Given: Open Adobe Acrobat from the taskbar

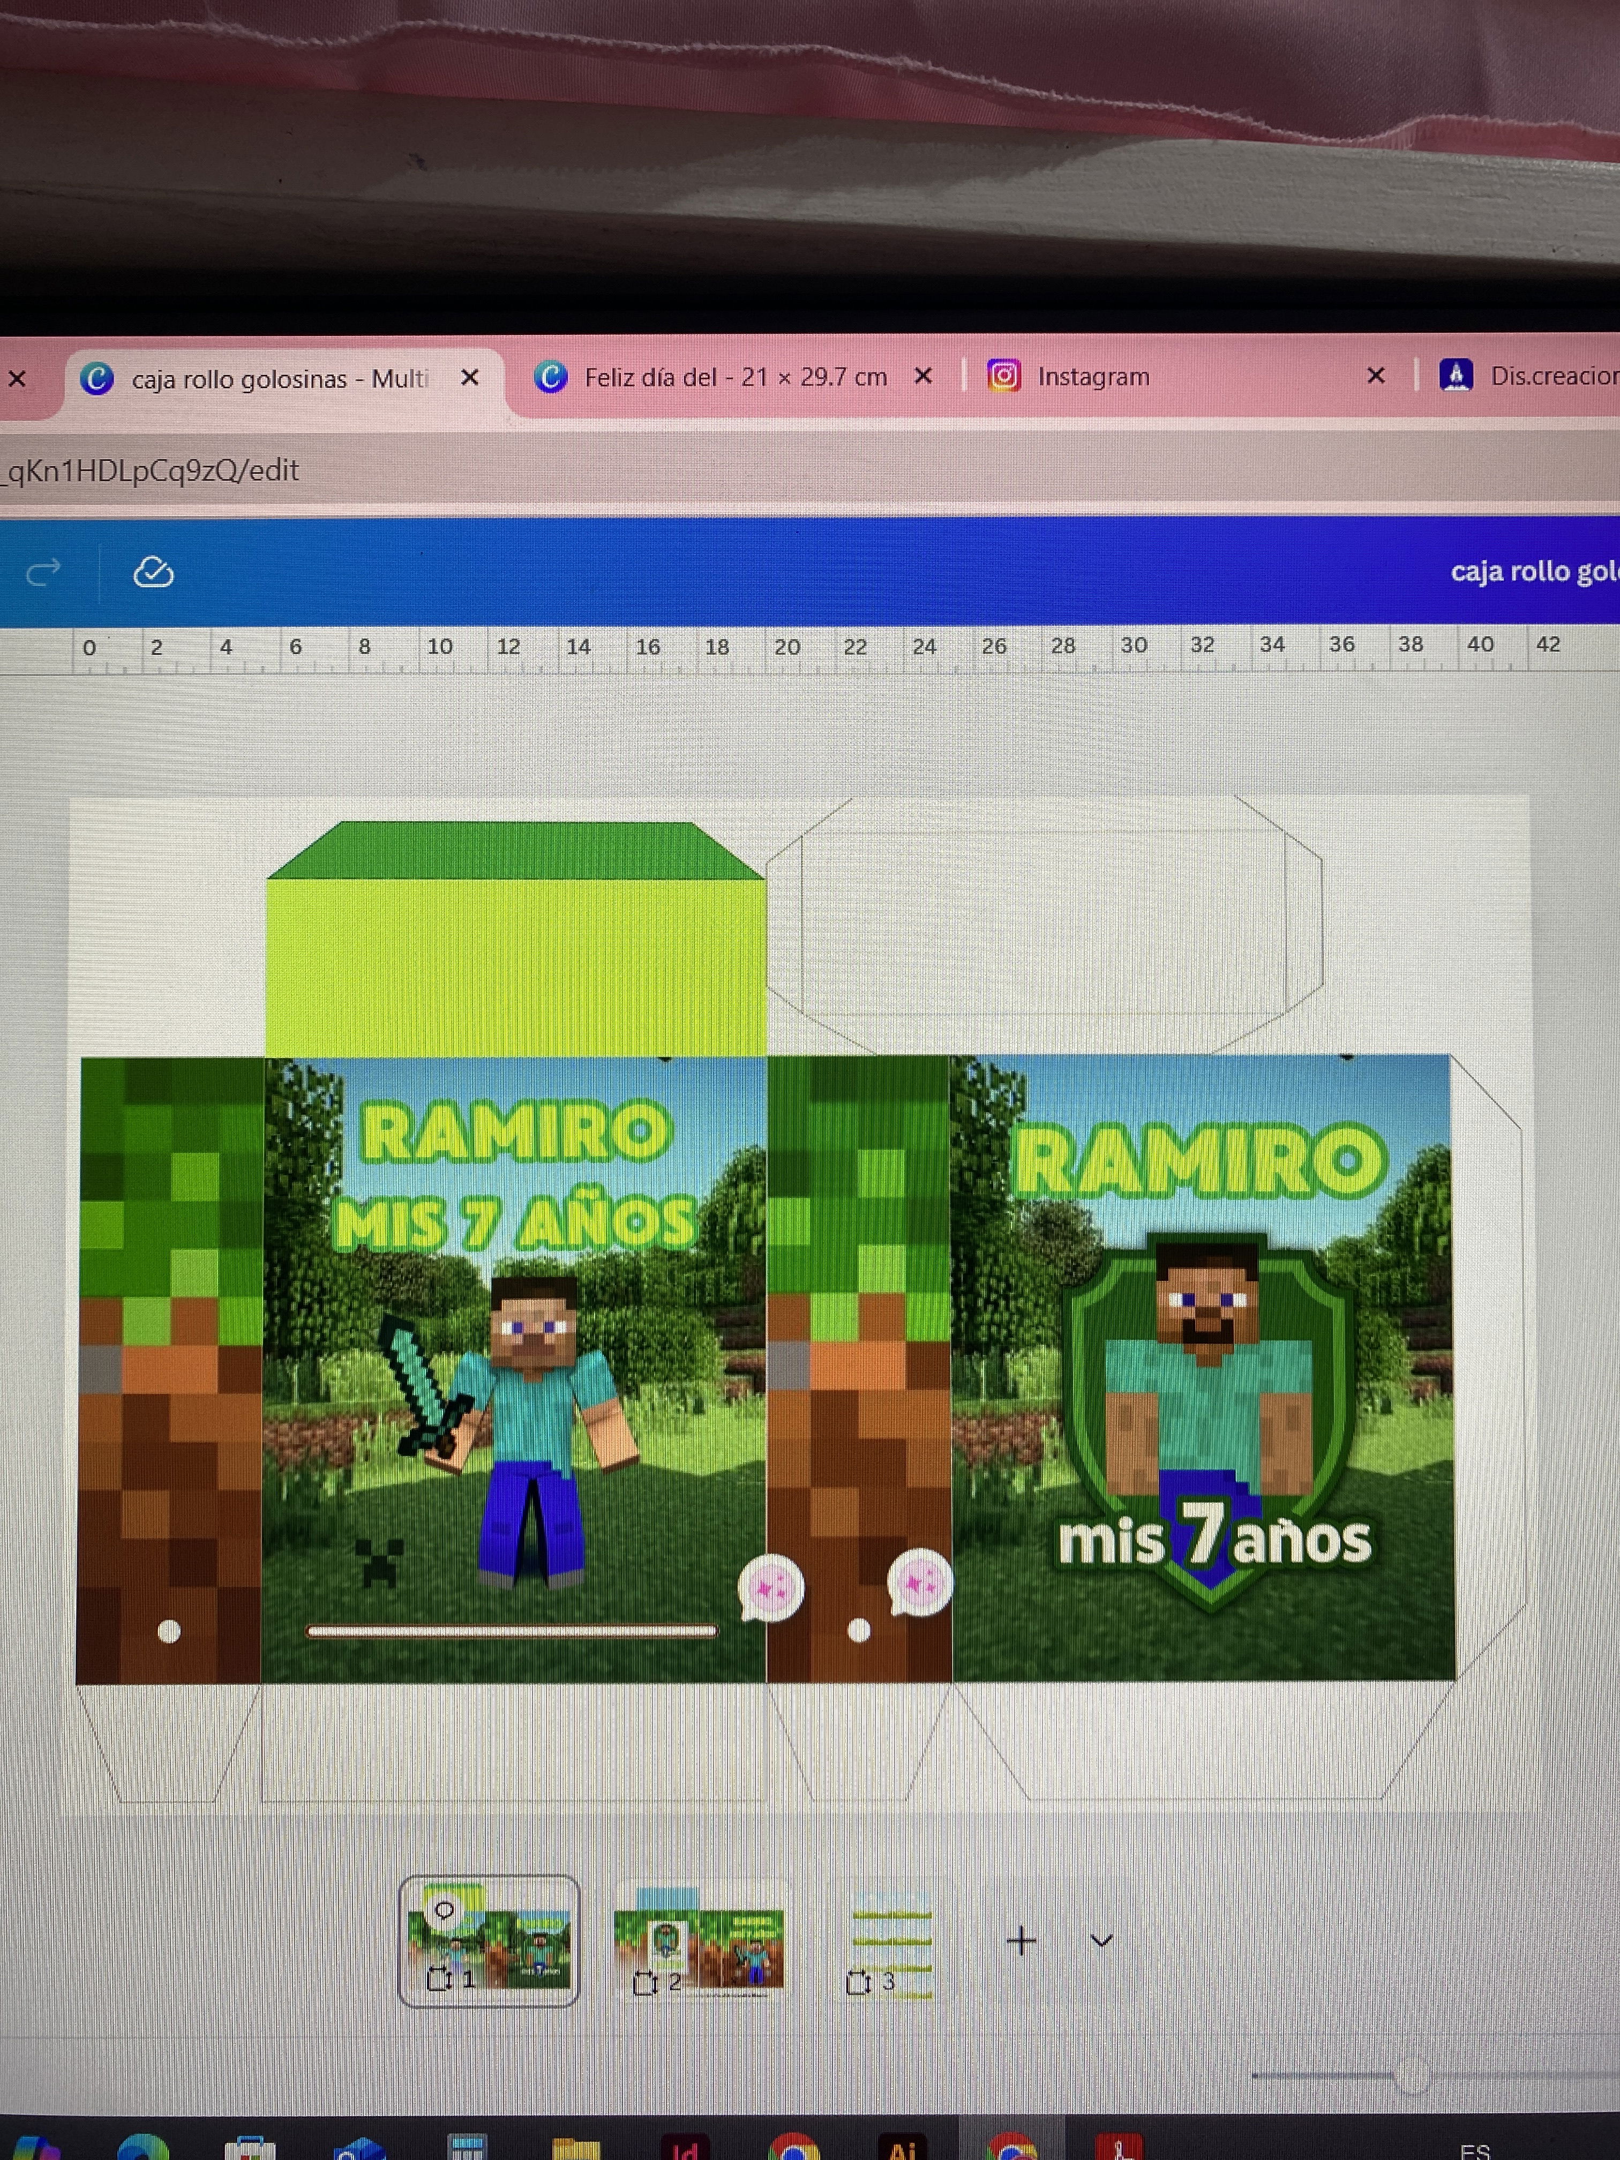Looking at the screenshot, I should point(1119,2147).
